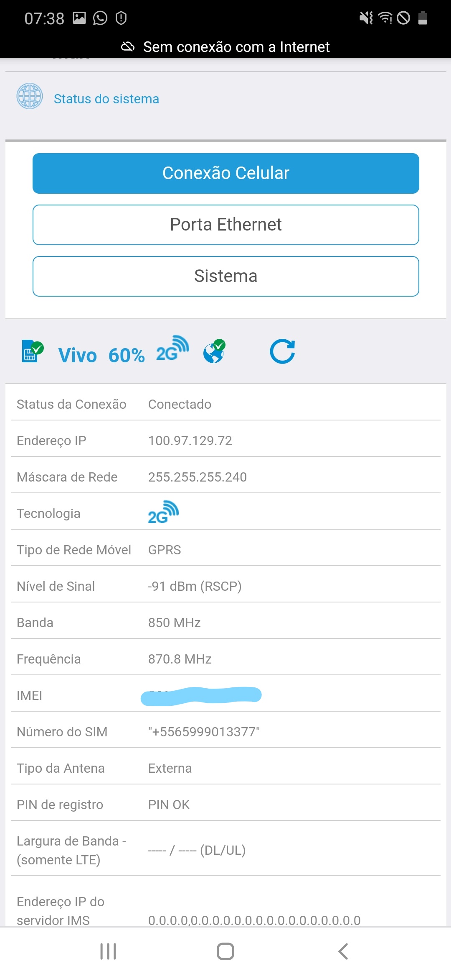
Task: Switch to the Porta Ethernet tab
Action: click(226, 225)
